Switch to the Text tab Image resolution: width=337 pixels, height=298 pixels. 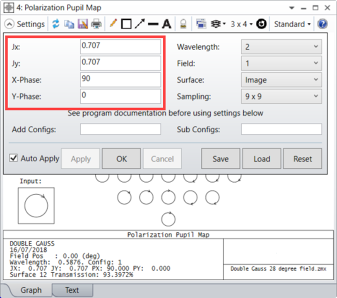pyautogui.click(x=72, y=290)
